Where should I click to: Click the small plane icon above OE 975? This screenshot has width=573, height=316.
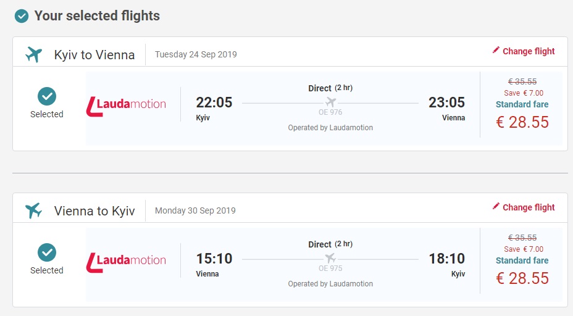[330, 258]
